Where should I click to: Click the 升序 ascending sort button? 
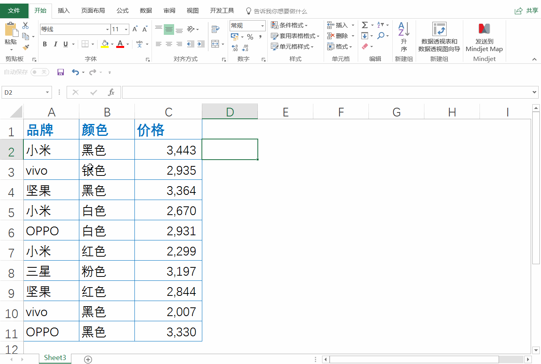[404, 37]
